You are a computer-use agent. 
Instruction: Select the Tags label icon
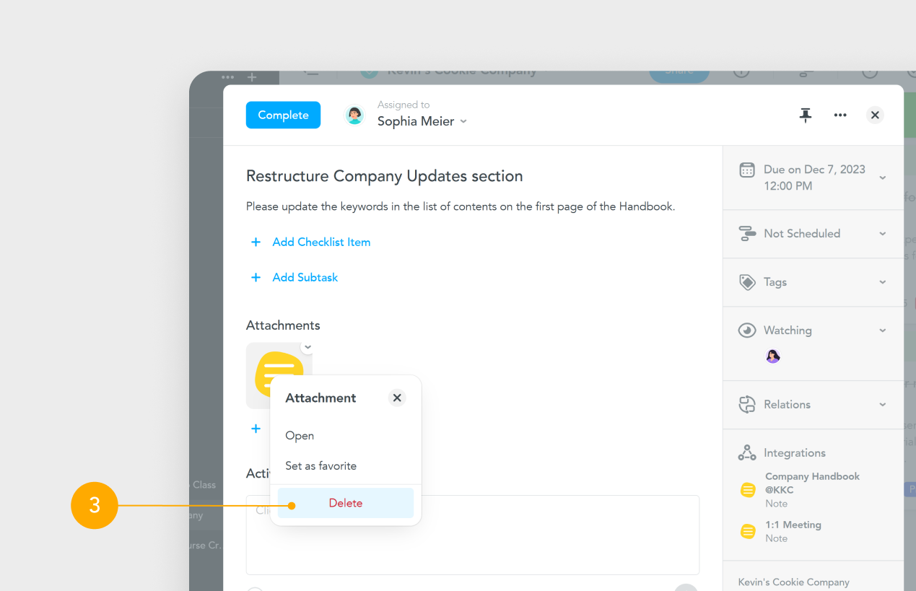tap(747, 281)
